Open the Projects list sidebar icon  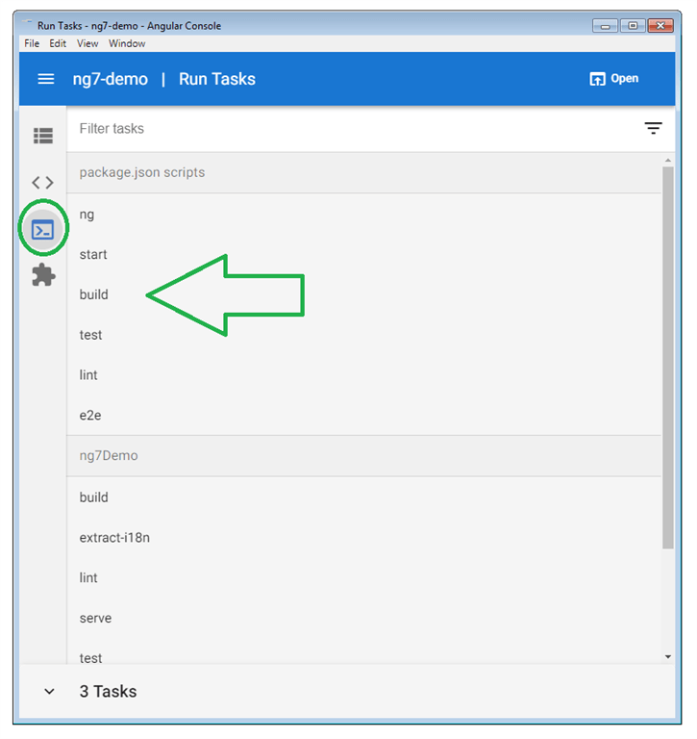click(x=43, y=136)
